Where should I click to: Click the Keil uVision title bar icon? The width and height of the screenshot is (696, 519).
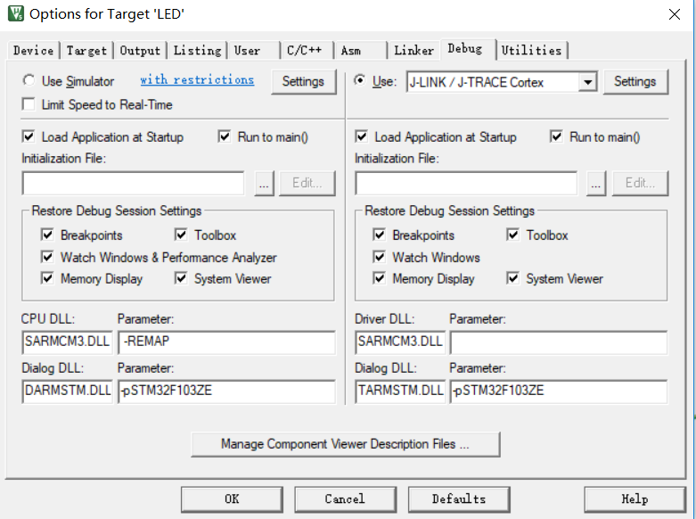point(16,13)
